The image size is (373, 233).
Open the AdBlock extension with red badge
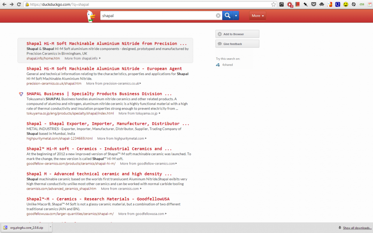290,4
